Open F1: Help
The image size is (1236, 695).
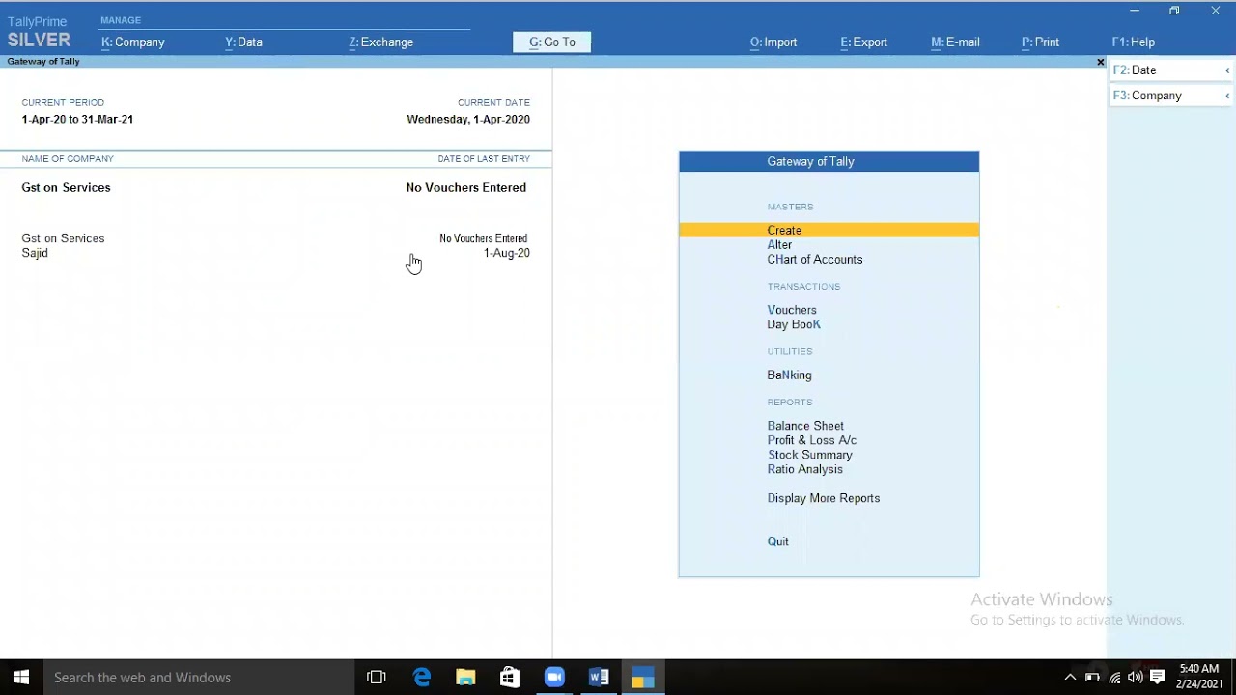click(x=1134, y=42)
